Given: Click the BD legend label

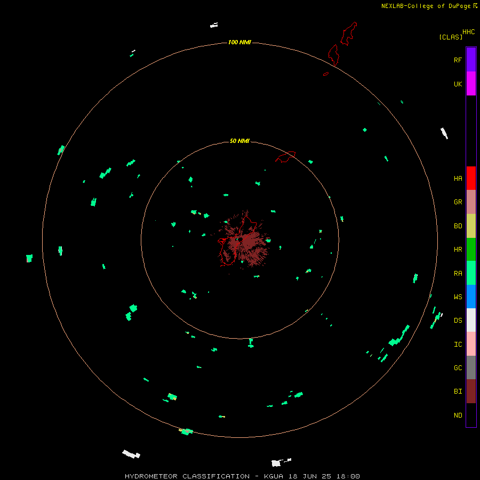Looking at the screenshot, I should click(458, 226).
